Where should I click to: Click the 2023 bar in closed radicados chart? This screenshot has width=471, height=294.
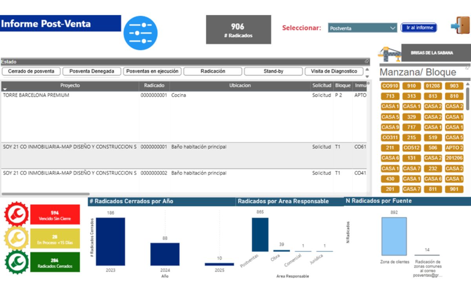click(110, 241)
